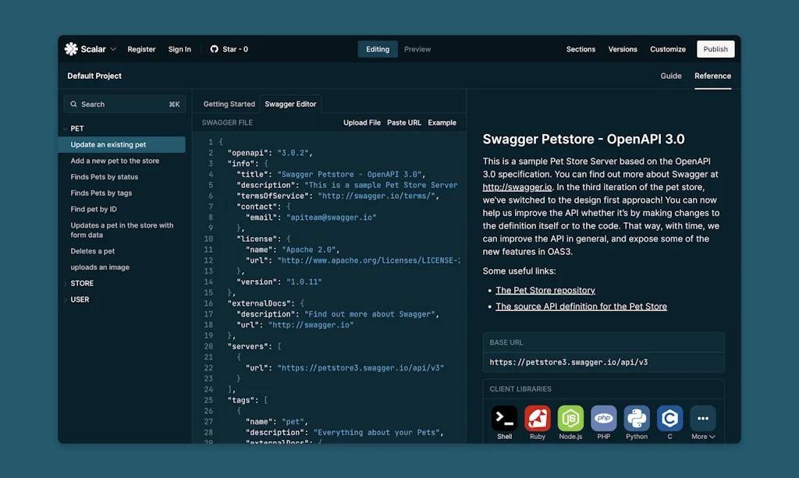Select the PHP client library icon
Screen dimensions: 799x478
(603, 419)
